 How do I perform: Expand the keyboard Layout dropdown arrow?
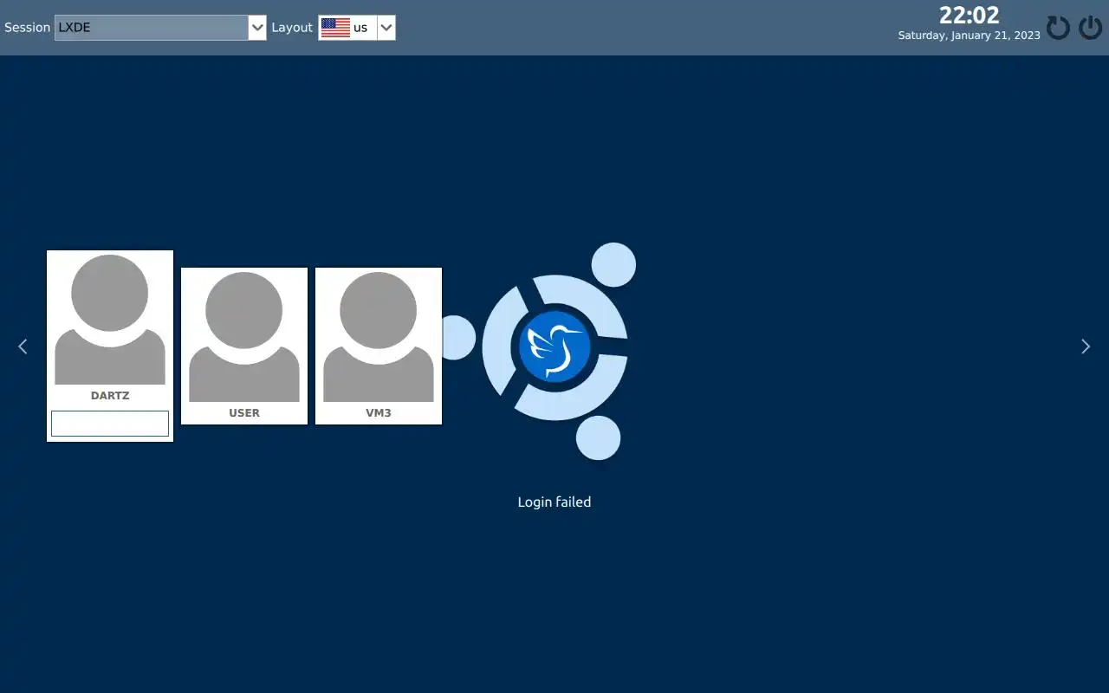click(x=386, y=28)
